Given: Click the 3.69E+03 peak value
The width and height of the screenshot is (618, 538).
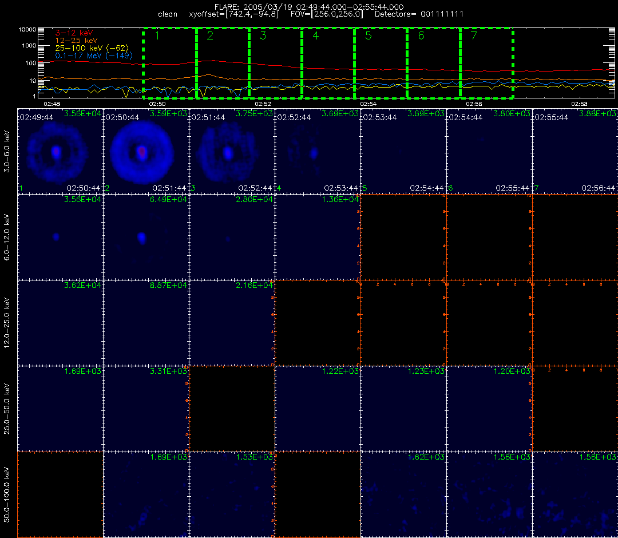Looking at the screenshot, I should coord(340,113).
